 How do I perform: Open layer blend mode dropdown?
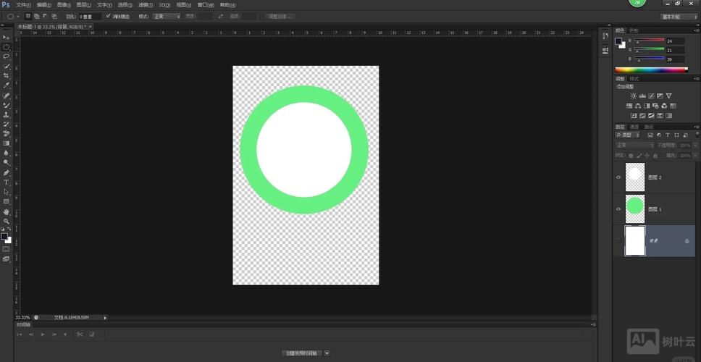tap(635, 146)
